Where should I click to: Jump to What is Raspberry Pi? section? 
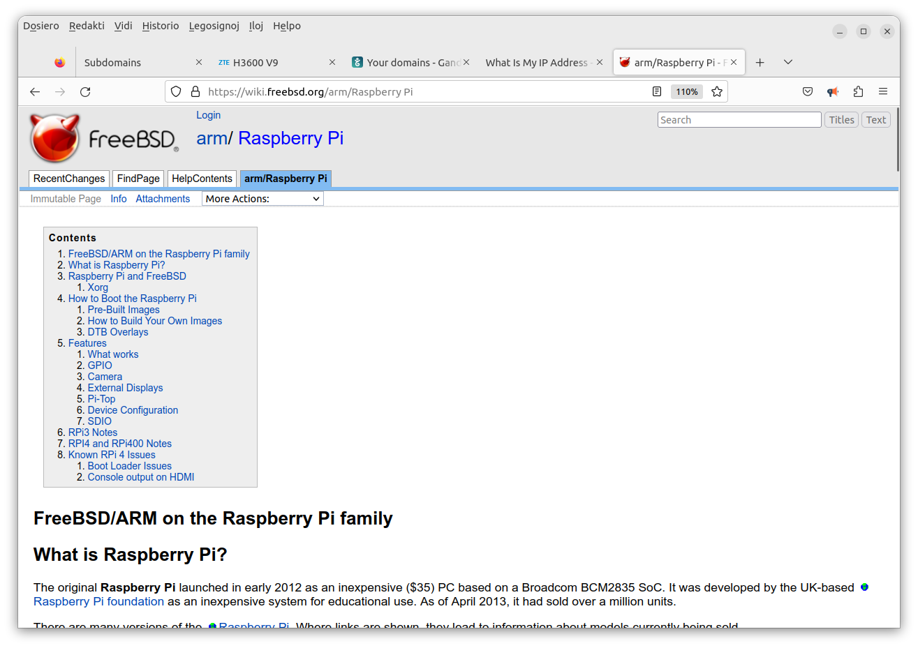[117, 265]
